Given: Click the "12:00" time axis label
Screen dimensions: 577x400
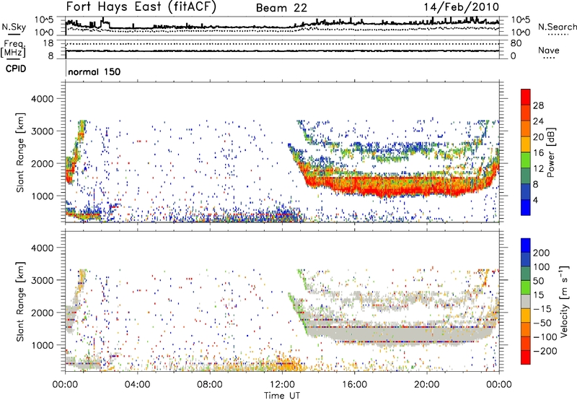Looking at the screenshot, I should pos(282,385).
